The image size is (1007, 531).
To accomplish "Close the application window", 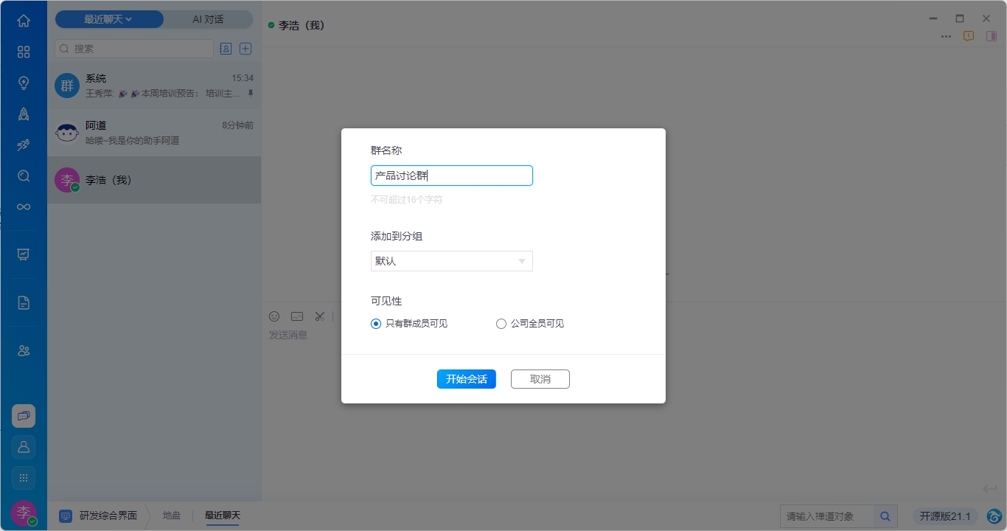I will (986, 18).
